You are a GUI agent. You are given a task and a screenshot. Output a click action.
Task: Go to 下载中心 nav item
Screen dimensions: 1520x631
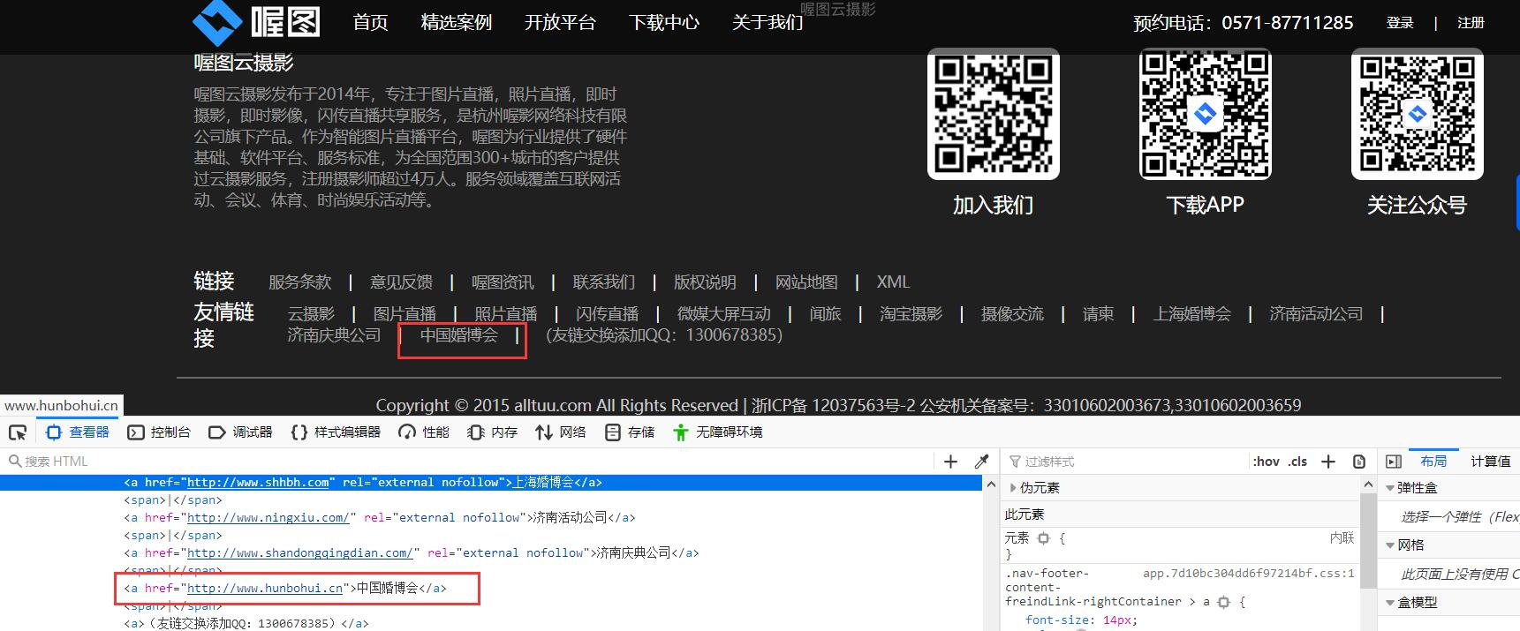(x=664, y=23)
